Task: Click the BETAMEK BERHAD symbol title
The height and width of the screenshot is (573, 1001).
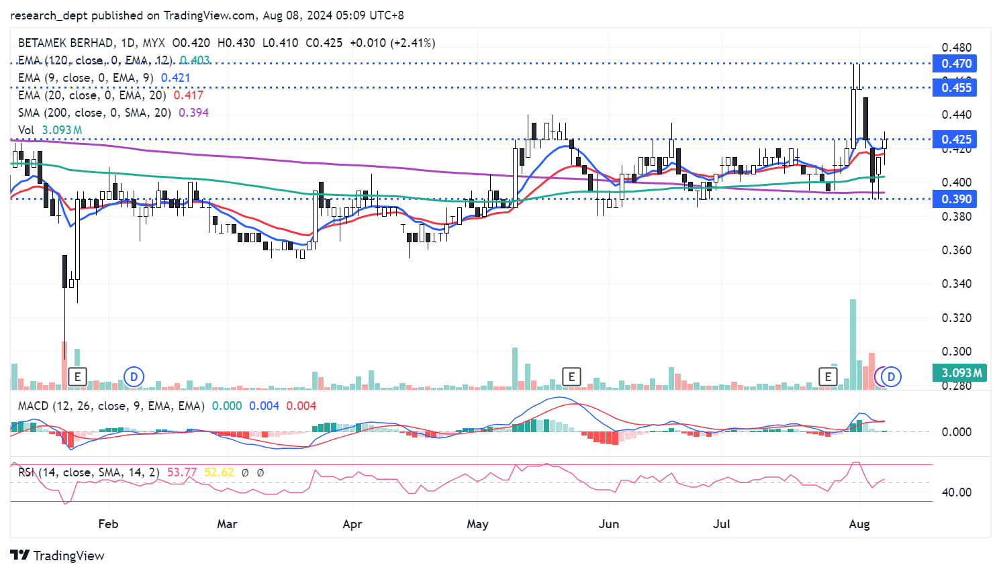Action: point(66,43)
